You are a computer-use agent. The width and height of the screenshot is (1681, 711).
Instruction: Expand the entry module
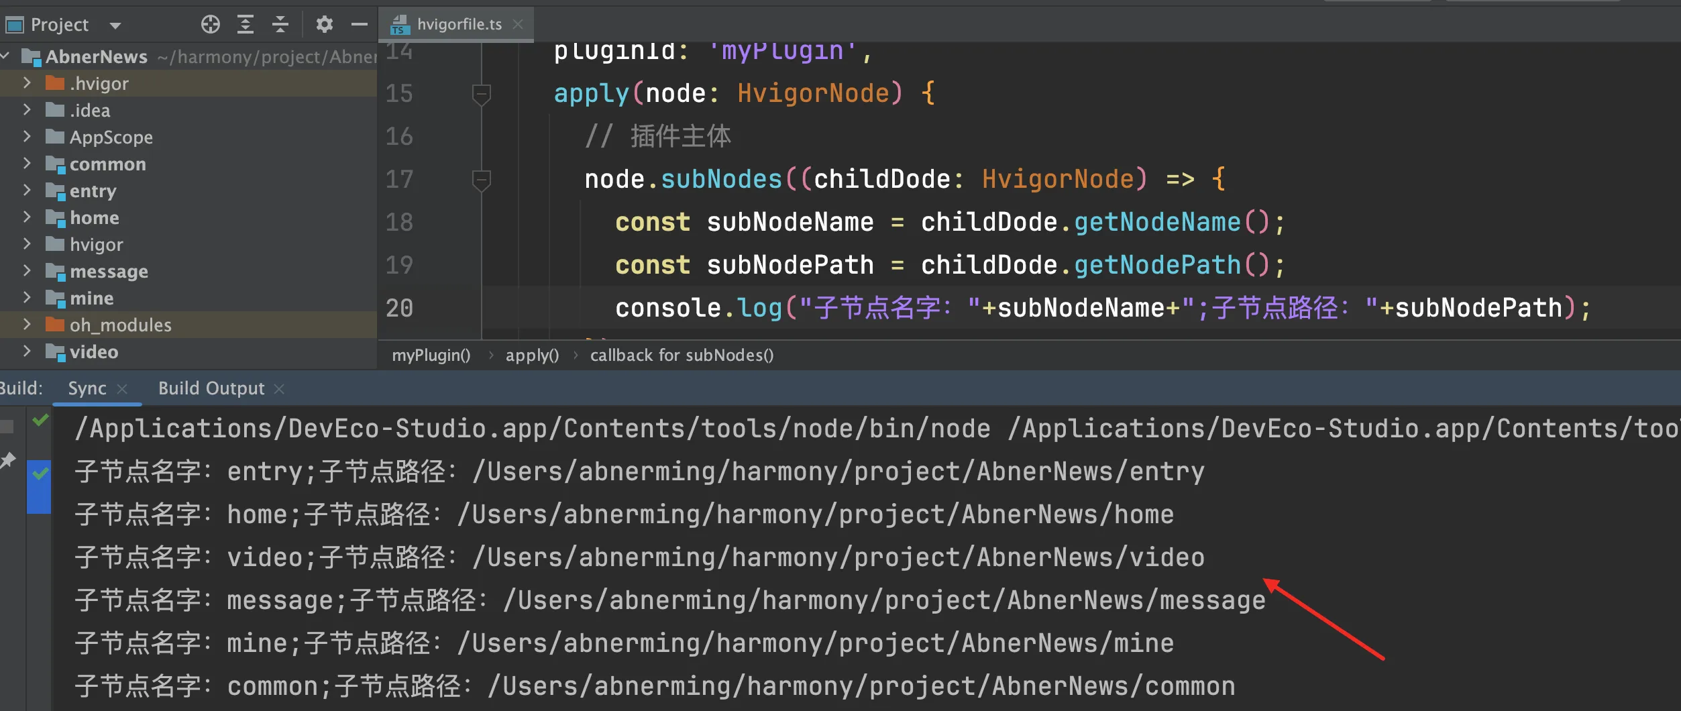[x=27, y=190]
